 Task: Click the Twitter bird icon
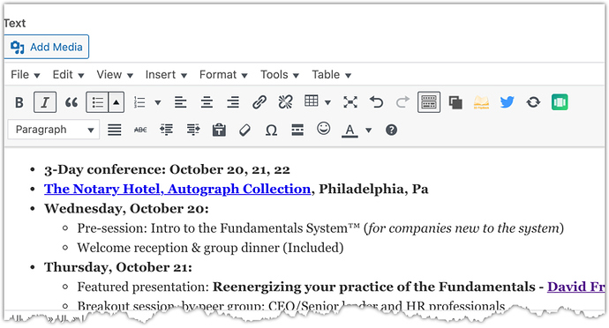(507, 102)
